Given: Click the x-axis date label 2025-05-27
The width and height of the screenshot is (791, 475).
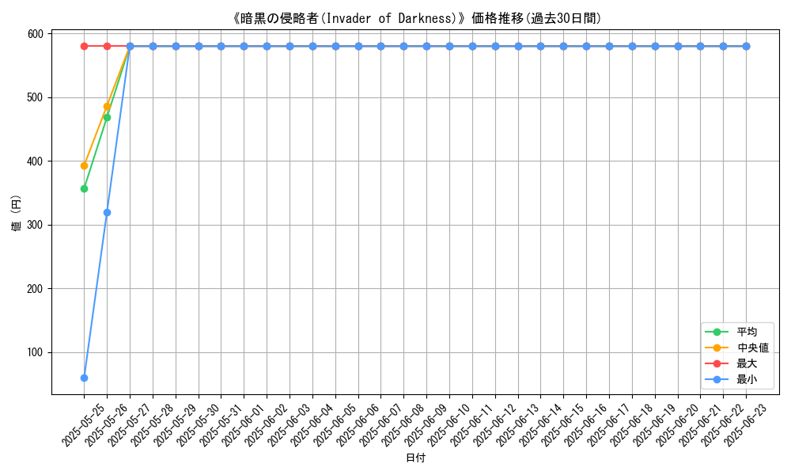Looking at the screenshot, I should [129, 426].
